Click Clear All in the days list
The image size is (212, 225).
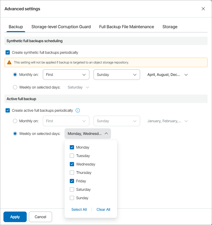(103, 209)
